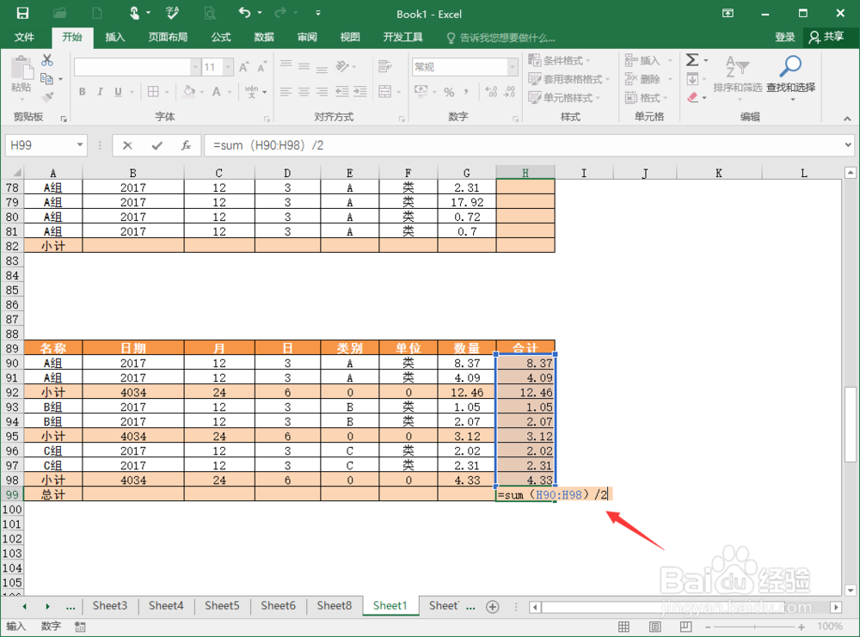Toggle Bold formatting button
This screenshot has height=637, width=860.
click(83, 91)
